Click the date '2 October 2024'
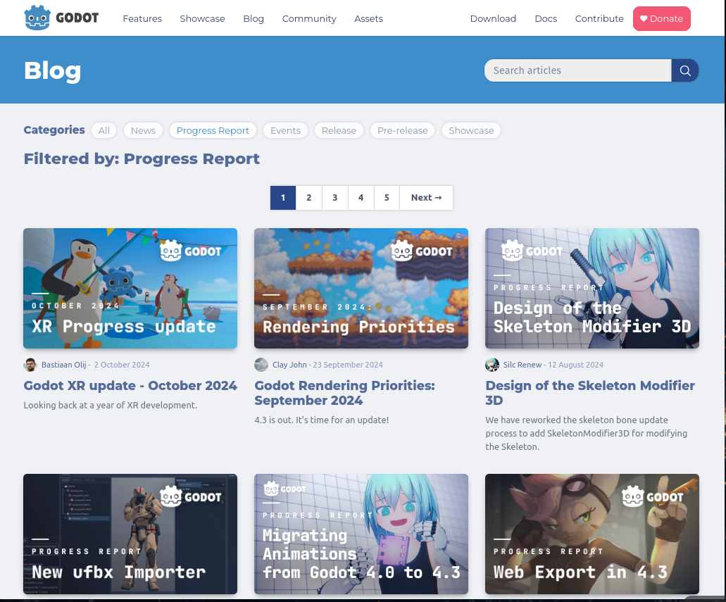Screen dimensions: 726x602 click(122, 365)
